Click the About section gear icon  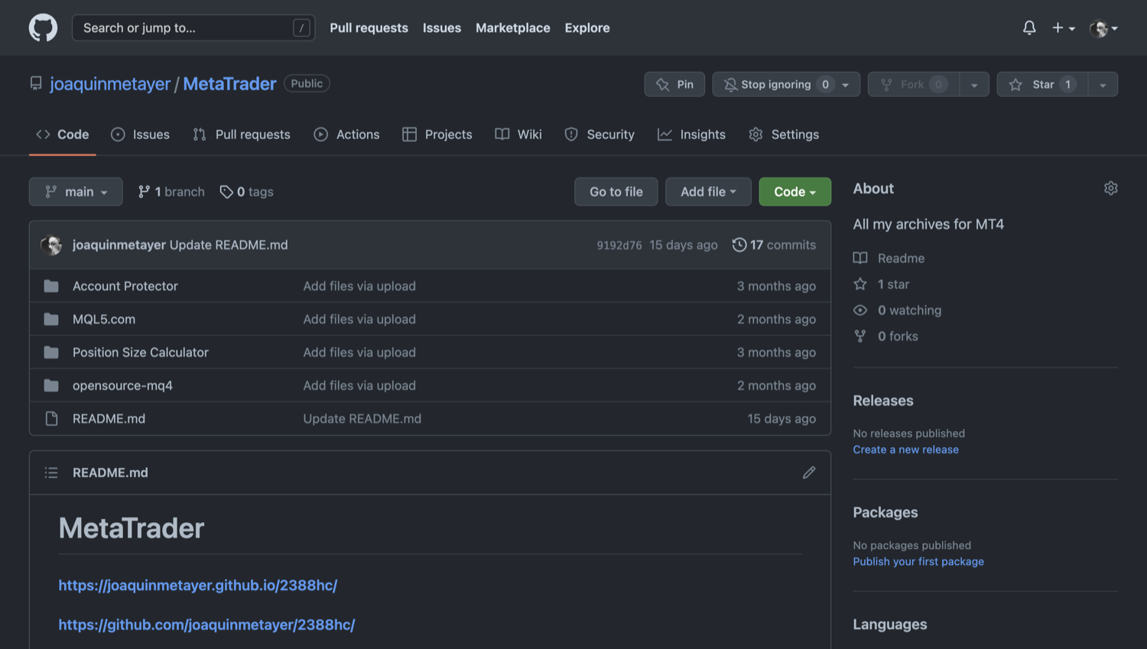coord(1110,188)
